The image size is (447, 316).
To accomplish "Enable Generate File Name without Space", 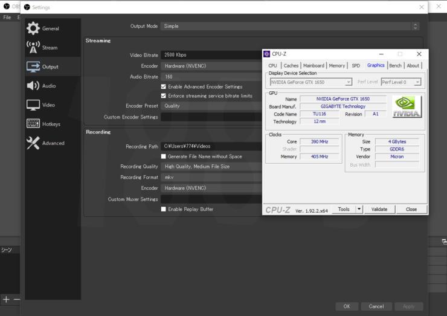I will [163, 156].
